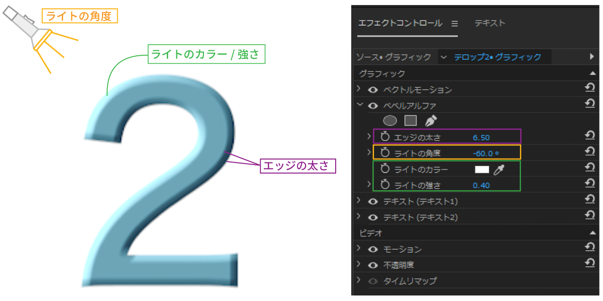Select the ベベルアルファ effect name

pyautogui.click(x=410, y=106)
